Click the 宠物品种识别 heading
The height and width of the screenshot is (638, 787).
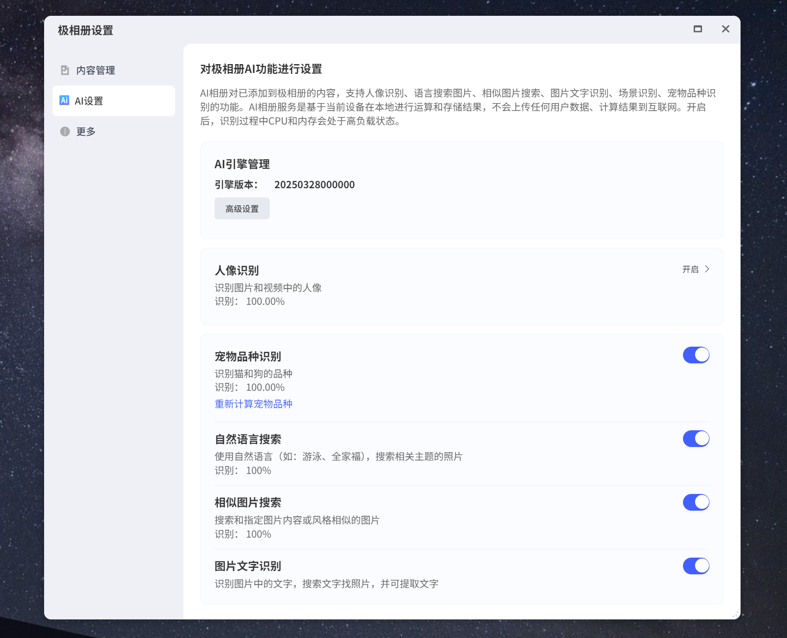pos(248,356)
